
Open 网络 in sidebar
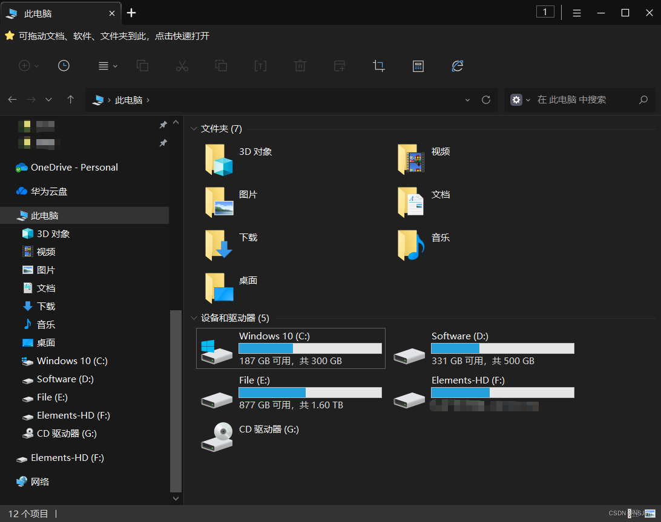pyautogui.click(x=33, y=481)
